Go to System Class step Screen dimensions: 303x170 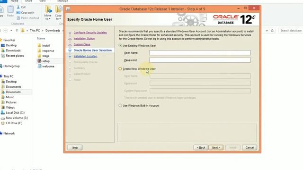click(82, 44)
